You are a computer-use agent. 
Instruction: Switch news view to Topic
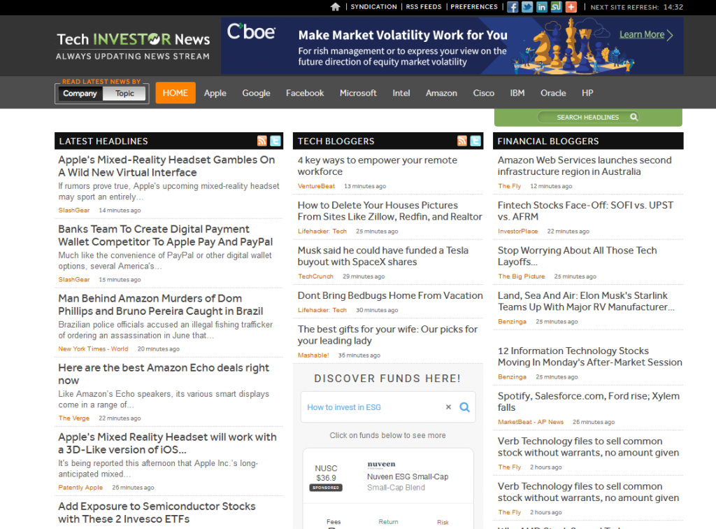[125, 94]
